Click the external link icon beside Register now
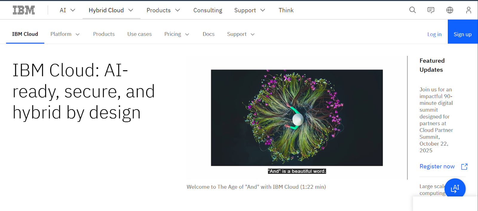Image resolution: width=478 pixels, height=211 pixels. pyautogui.click(x=464, y=167)
